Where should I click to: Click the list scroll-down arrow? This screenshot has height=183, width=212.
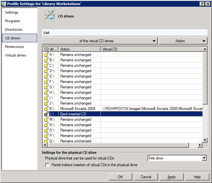pyautogui.click(x=205, y=140)
